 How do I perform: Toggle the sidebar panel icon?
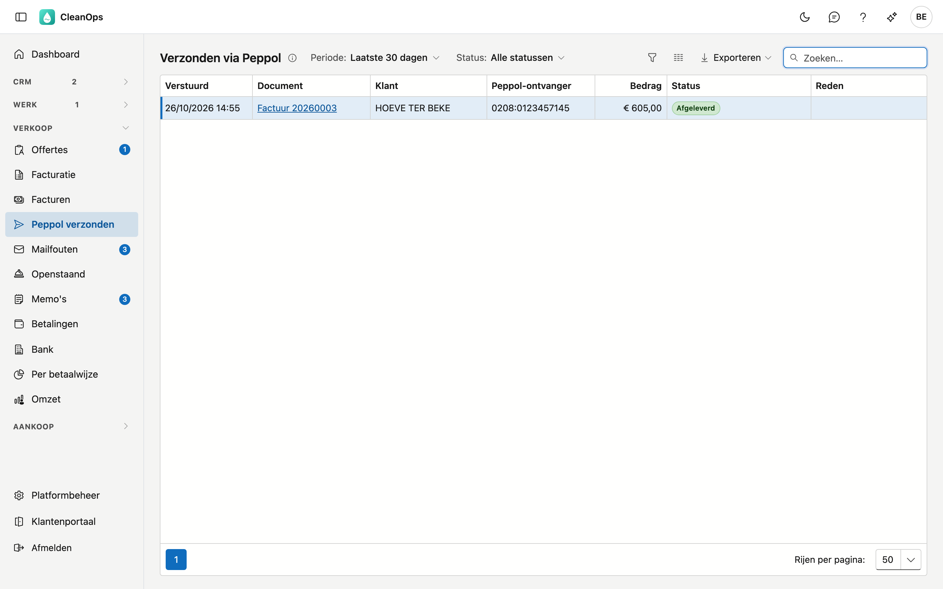[x=21, y=17]
